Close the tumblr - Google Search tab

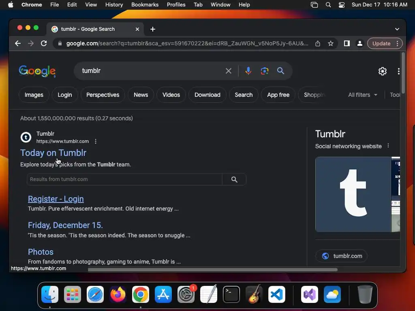(137, 29)
